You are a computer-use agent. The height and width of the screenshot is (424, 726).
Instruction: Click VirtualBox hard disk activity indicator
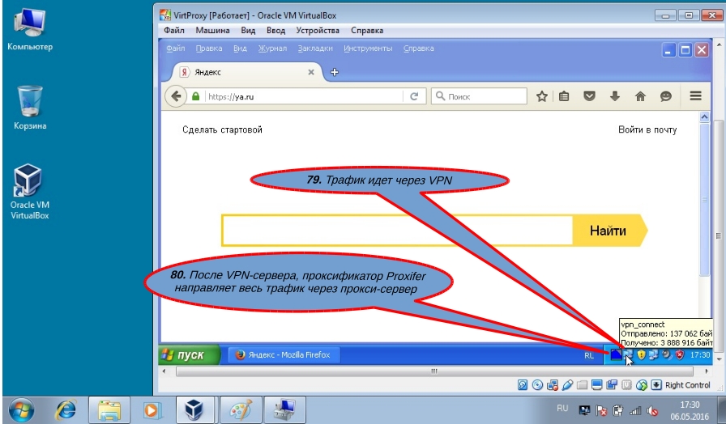[x=523, y=384]
